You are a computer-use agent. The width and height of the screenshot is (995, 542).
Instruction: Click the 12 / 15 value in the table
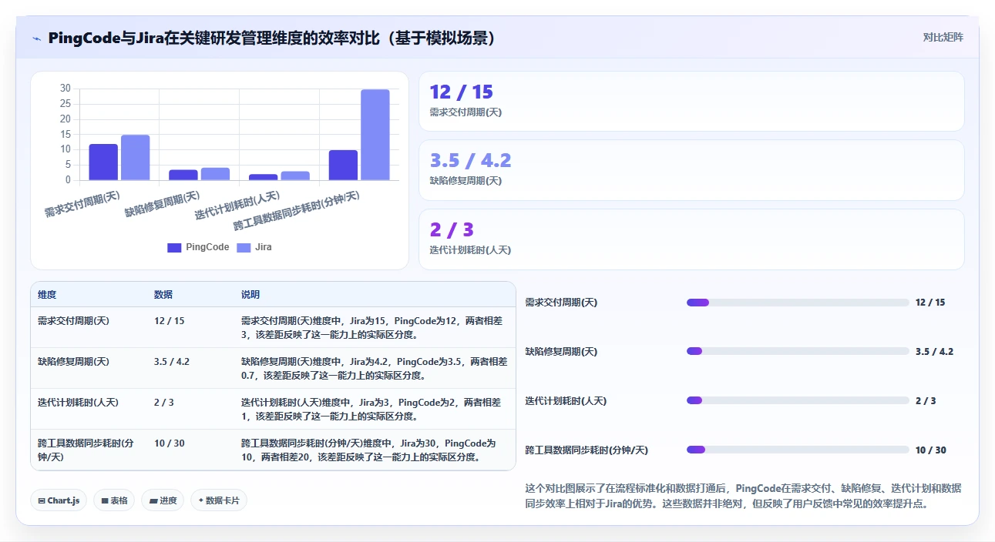click(170, 321)
